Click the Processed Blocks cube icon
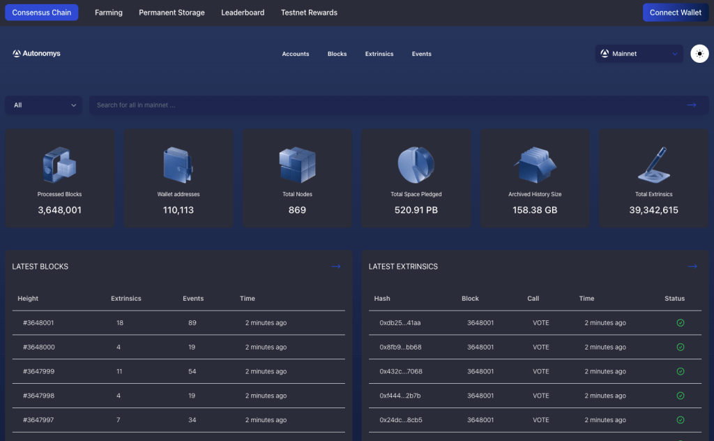The height and width of the screenshot is (441, 714). coord(60,165)
